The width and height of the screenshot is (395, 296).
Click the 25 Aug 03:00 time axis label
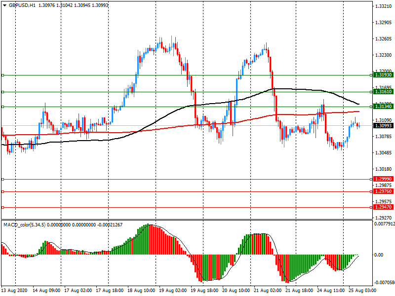click(362, 291)
